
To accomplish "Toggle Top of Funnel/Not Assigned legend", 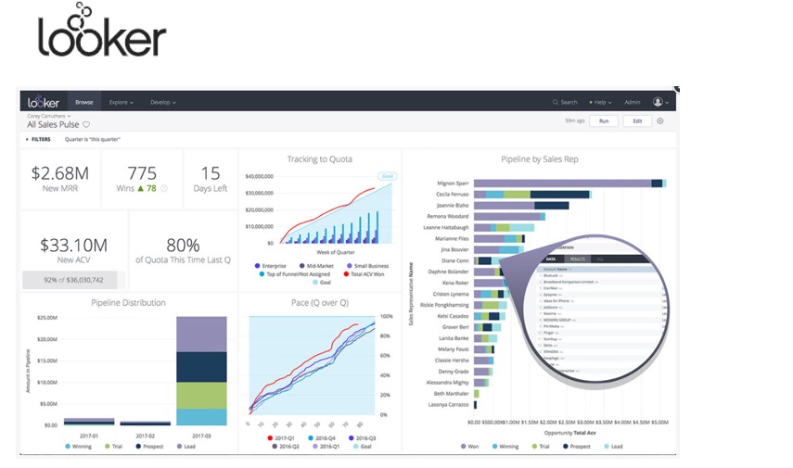I will coord(294,274).
